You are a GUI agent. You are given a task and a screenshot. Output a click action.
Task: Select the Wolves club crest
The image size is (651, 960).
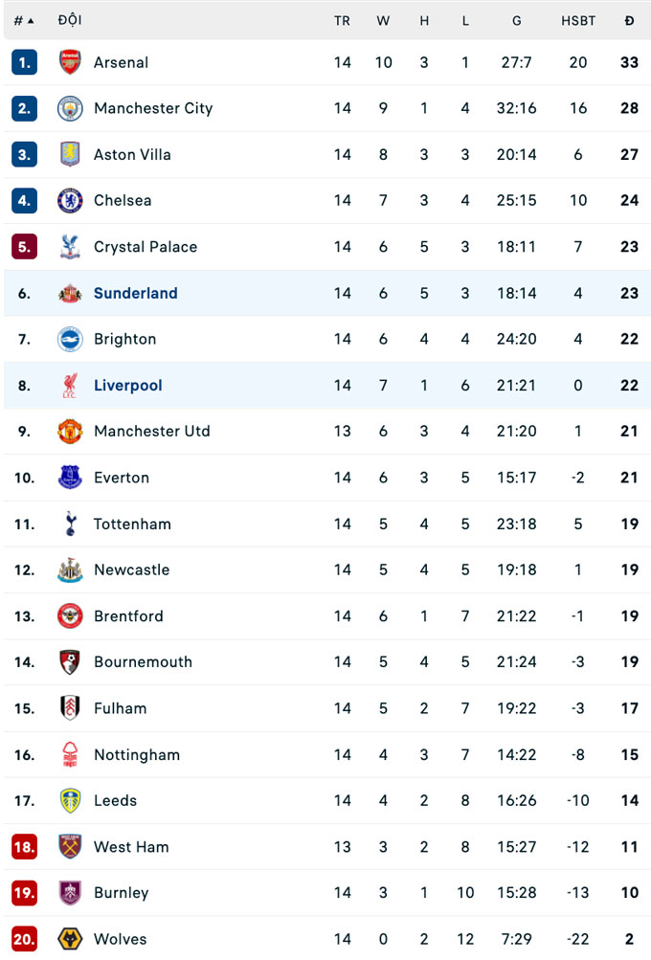pos(69,939)
